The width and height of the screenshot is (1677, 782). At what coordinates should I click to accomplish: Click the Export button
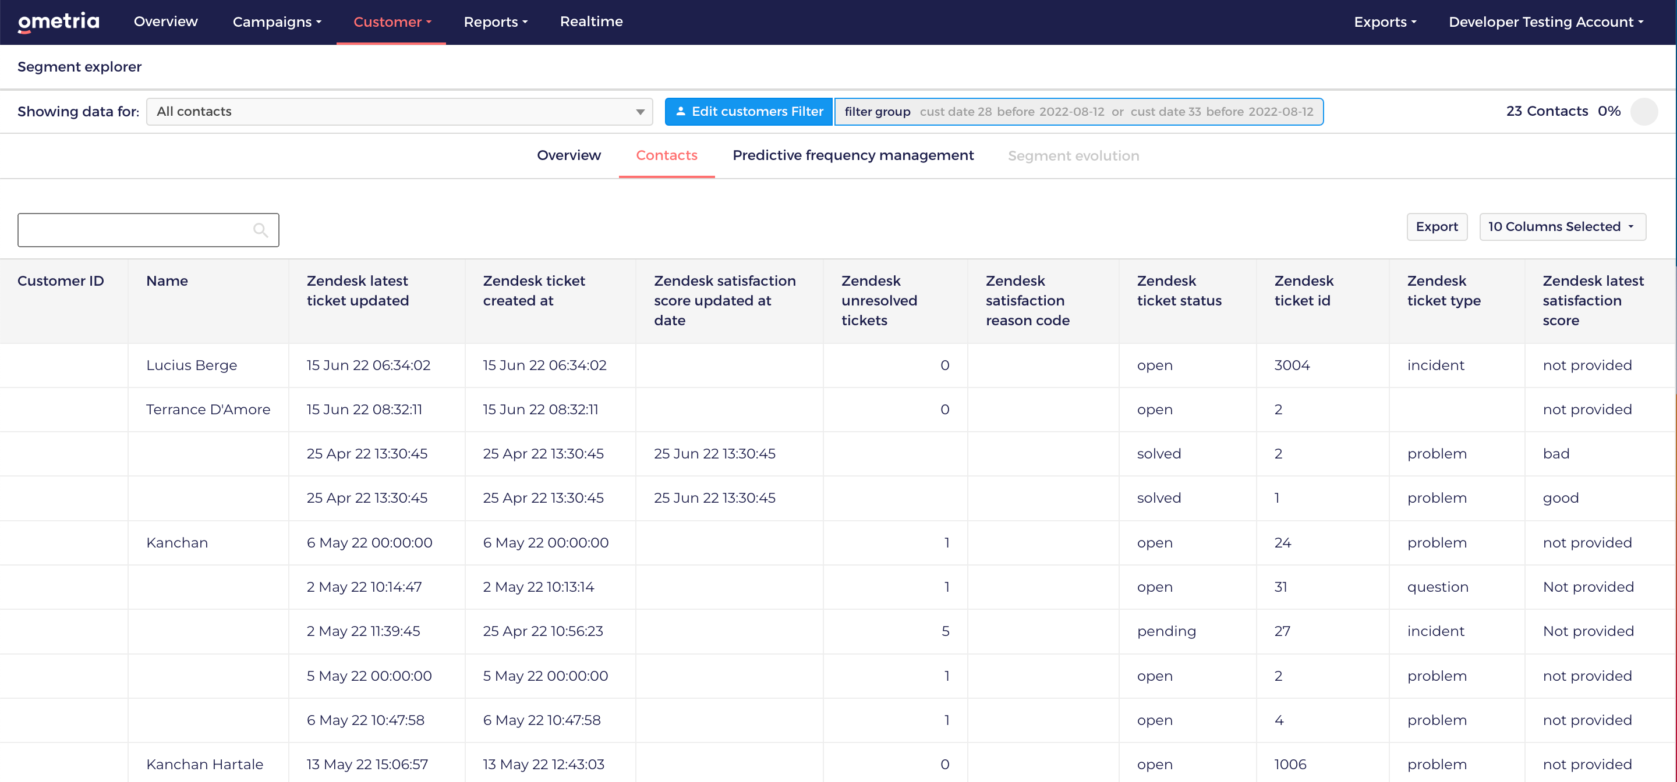1437,226
